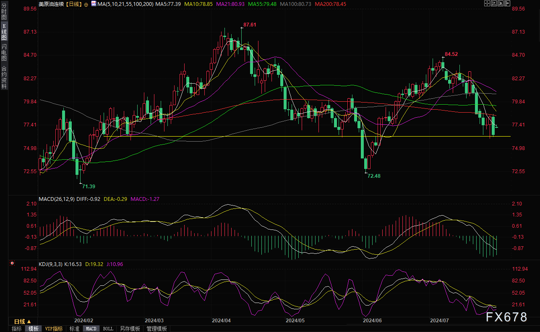Click the shift-chart-right arrow icon

[508, 4]
